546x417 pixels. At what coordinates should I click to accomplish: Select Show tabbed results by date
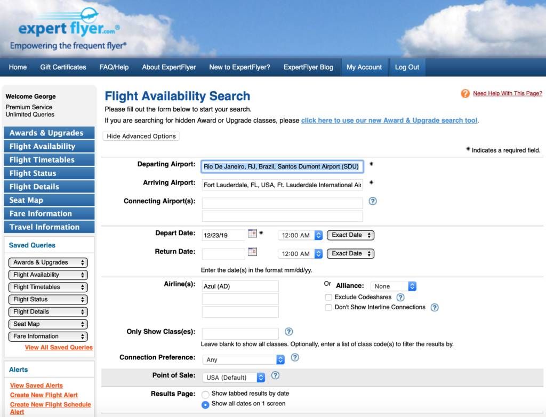(x=205, y=395)
